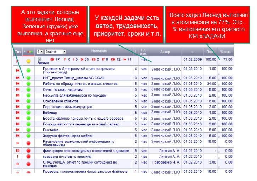Click the red circle for проверка отчетов по премиям
Viewport: 257px width, 181px height.
(x=28, y=157)
